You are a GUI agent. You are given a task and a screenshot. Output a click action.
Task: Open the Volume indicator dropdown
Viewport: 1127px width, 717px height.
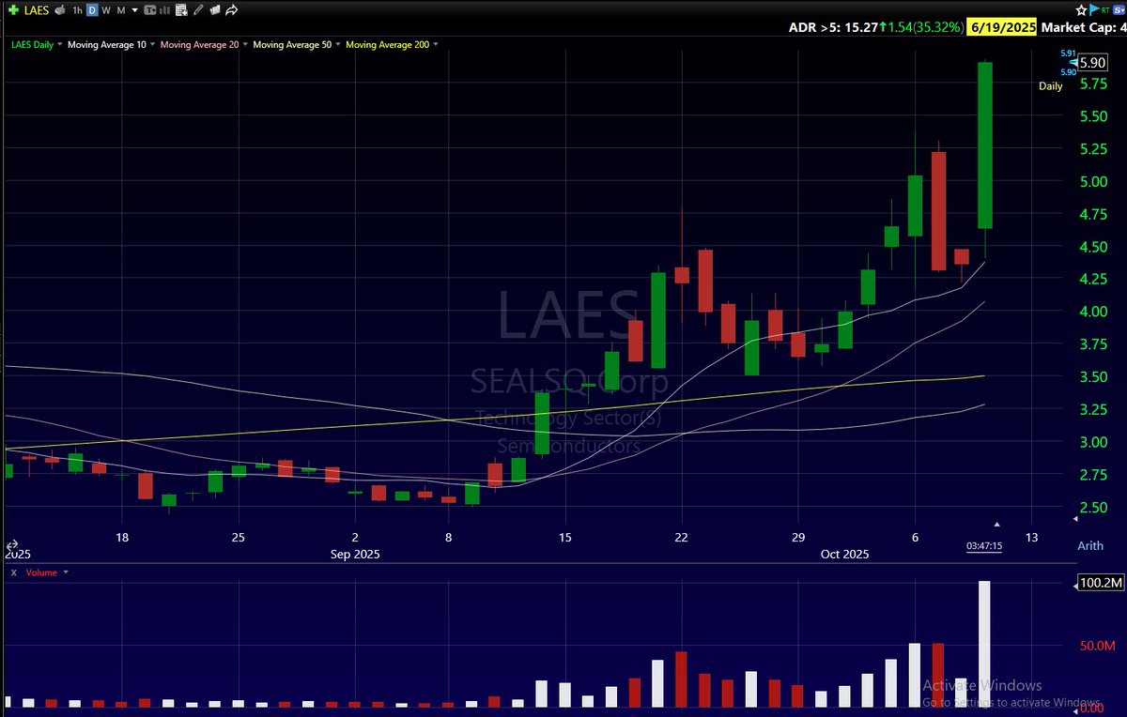[x=66, y=572]
